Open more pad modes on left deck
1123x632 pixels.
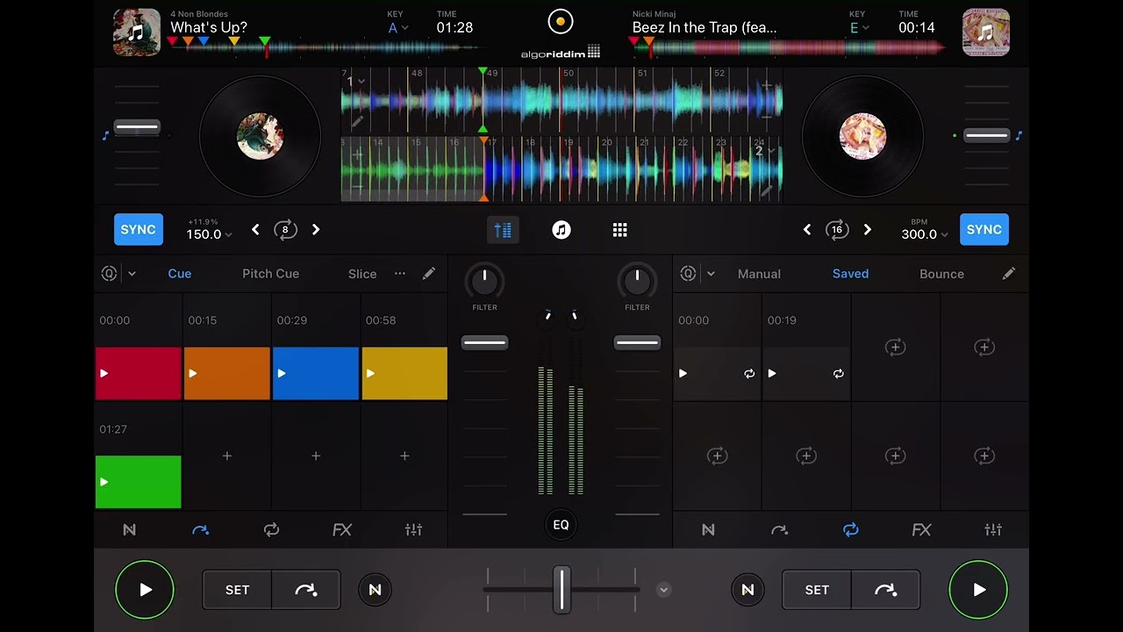pos(400,274)
